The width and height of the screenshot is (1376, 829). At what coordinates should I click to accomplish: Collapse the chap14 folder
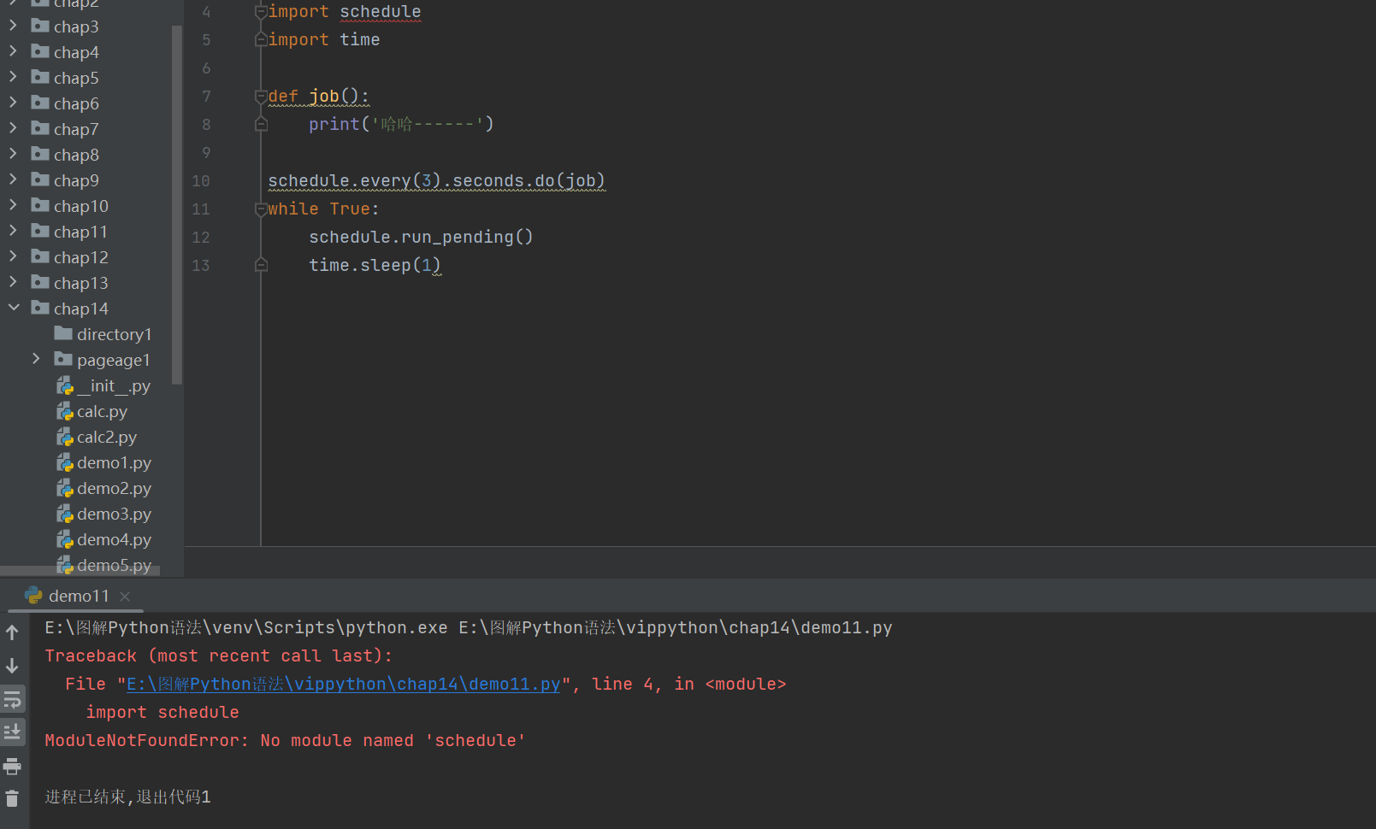click(13, 308)
